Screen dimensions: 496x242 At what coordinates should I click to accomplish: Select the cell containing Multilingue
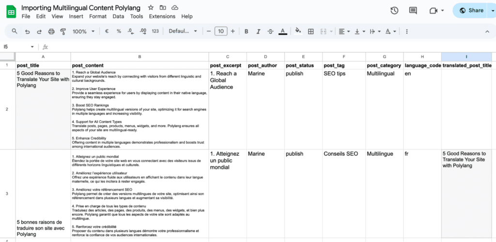385,194
